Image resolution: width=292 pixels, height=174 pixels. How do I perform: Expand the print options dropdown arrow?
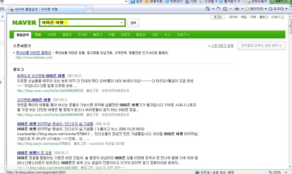pos(242,9)
